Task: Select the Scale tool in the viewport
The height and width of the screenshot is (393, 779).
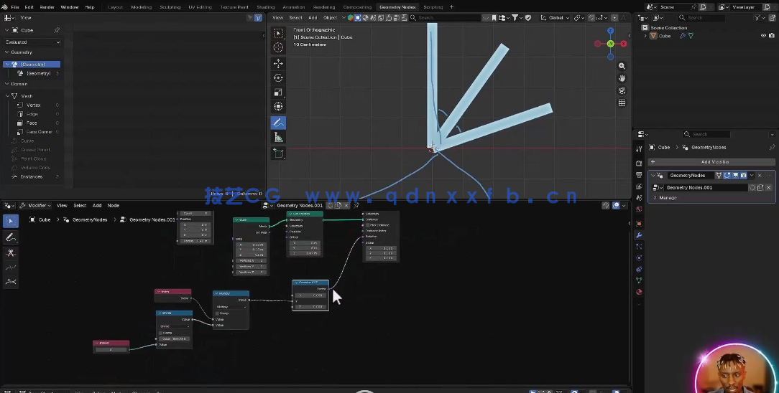Action: [278, 93]
